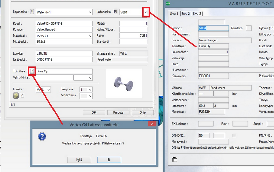This screenshot has height=172, width=274.
Task: Click the Toimilaite box in Varustetiedot
Action: pos(249,28)
